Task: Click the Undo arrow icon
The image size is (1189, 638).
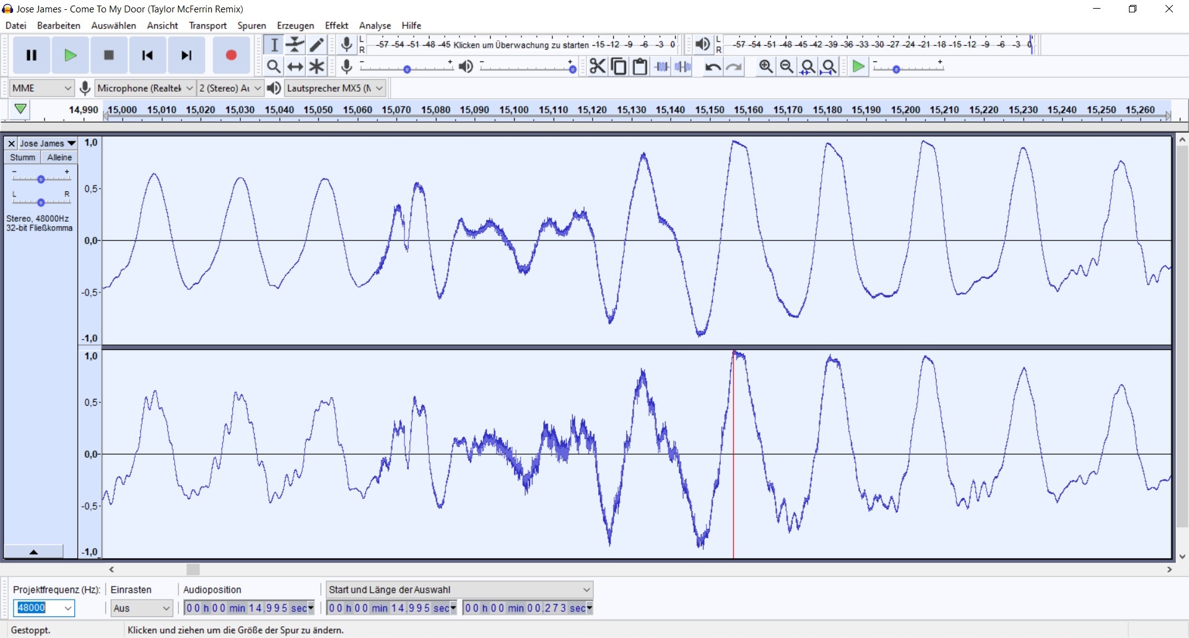Action: point(712,67)
